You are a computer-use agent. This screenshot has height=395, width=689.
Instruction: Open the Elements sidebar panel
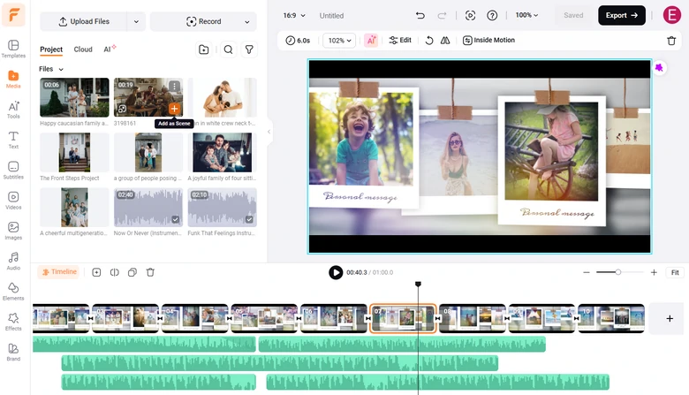(13, 292)
